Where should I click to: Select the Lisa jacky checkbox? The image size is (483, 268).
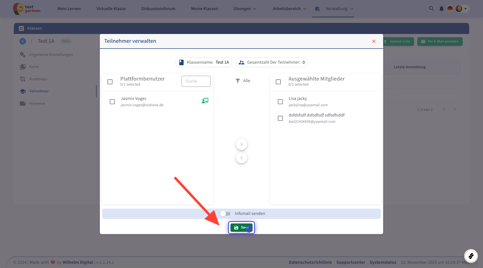[280, 102]
